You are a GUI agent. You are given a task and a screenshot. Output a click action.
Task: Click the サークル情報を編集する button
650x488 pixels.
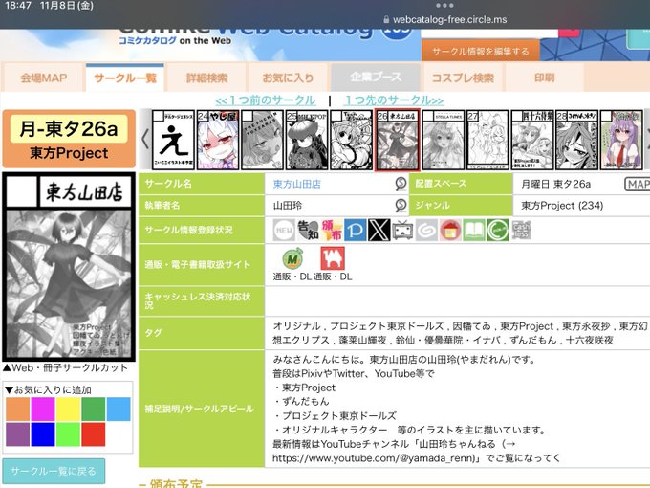[x=481, y=51]
